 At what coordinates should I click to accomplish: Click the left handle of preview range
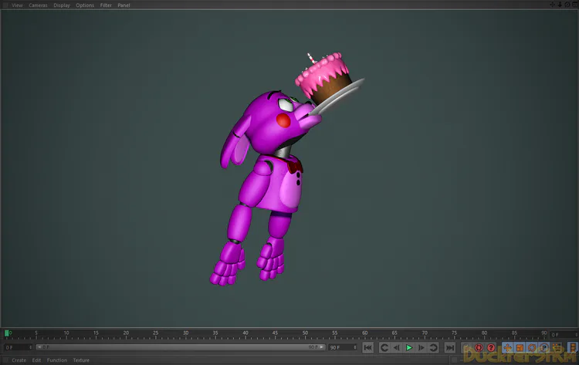(x=39, y=347)
